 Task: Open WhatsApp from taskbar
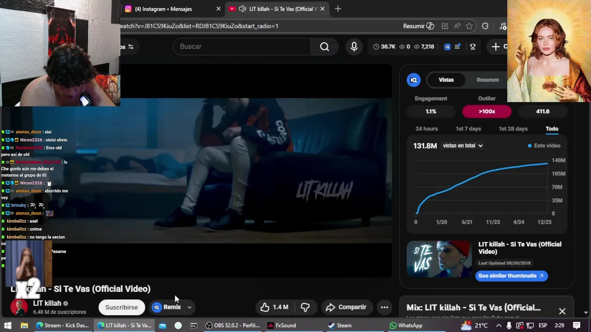point(406,325)
